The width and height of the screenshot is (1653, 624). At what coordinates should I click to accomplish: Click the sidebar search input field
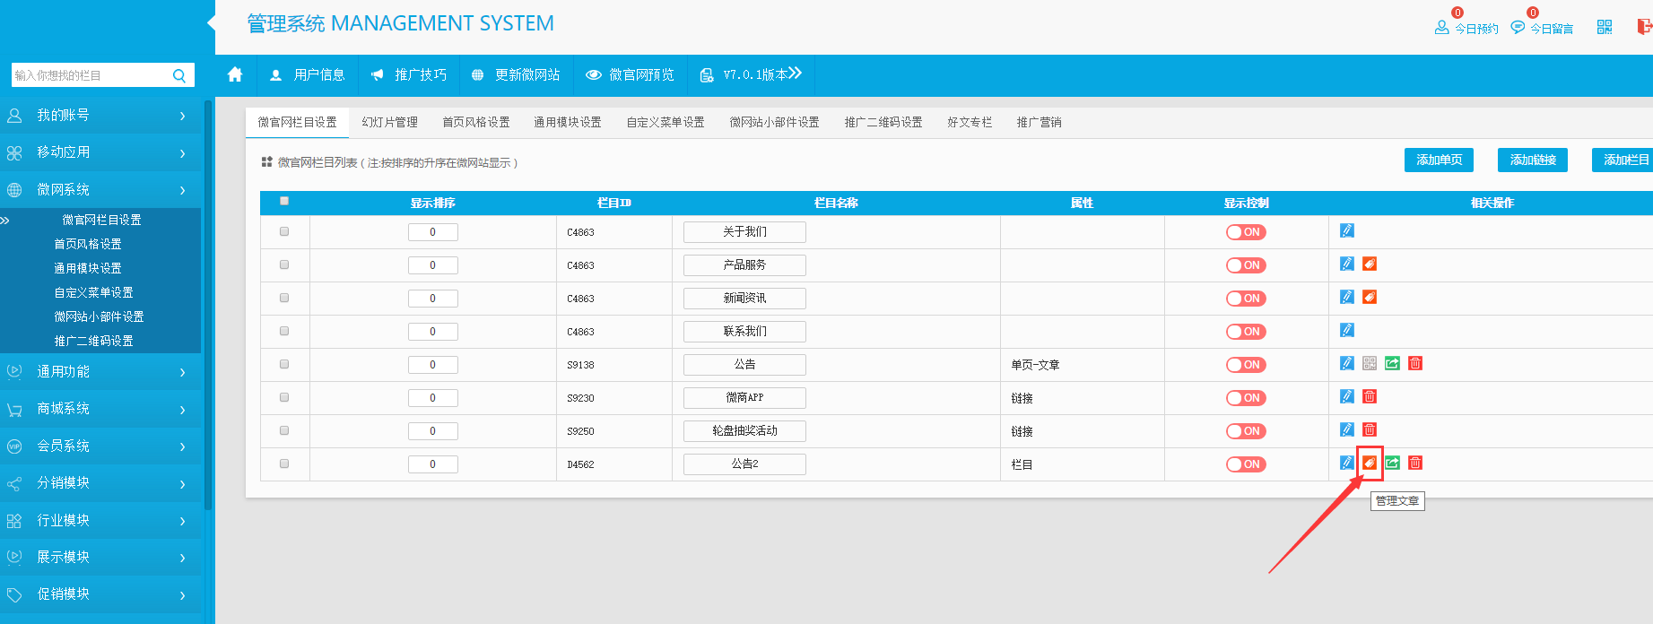coord(90,75)
